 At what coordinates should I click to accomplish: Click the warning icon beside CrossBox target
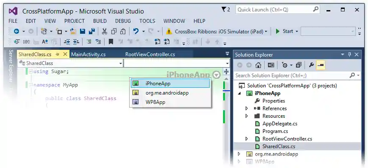(x=169, y=31)
